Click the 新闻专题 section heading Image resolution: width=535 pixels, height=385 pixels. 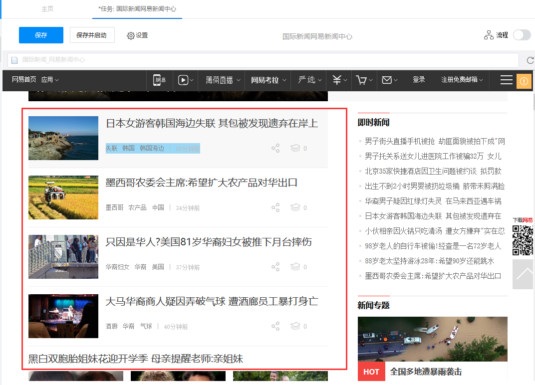[374, 306]
